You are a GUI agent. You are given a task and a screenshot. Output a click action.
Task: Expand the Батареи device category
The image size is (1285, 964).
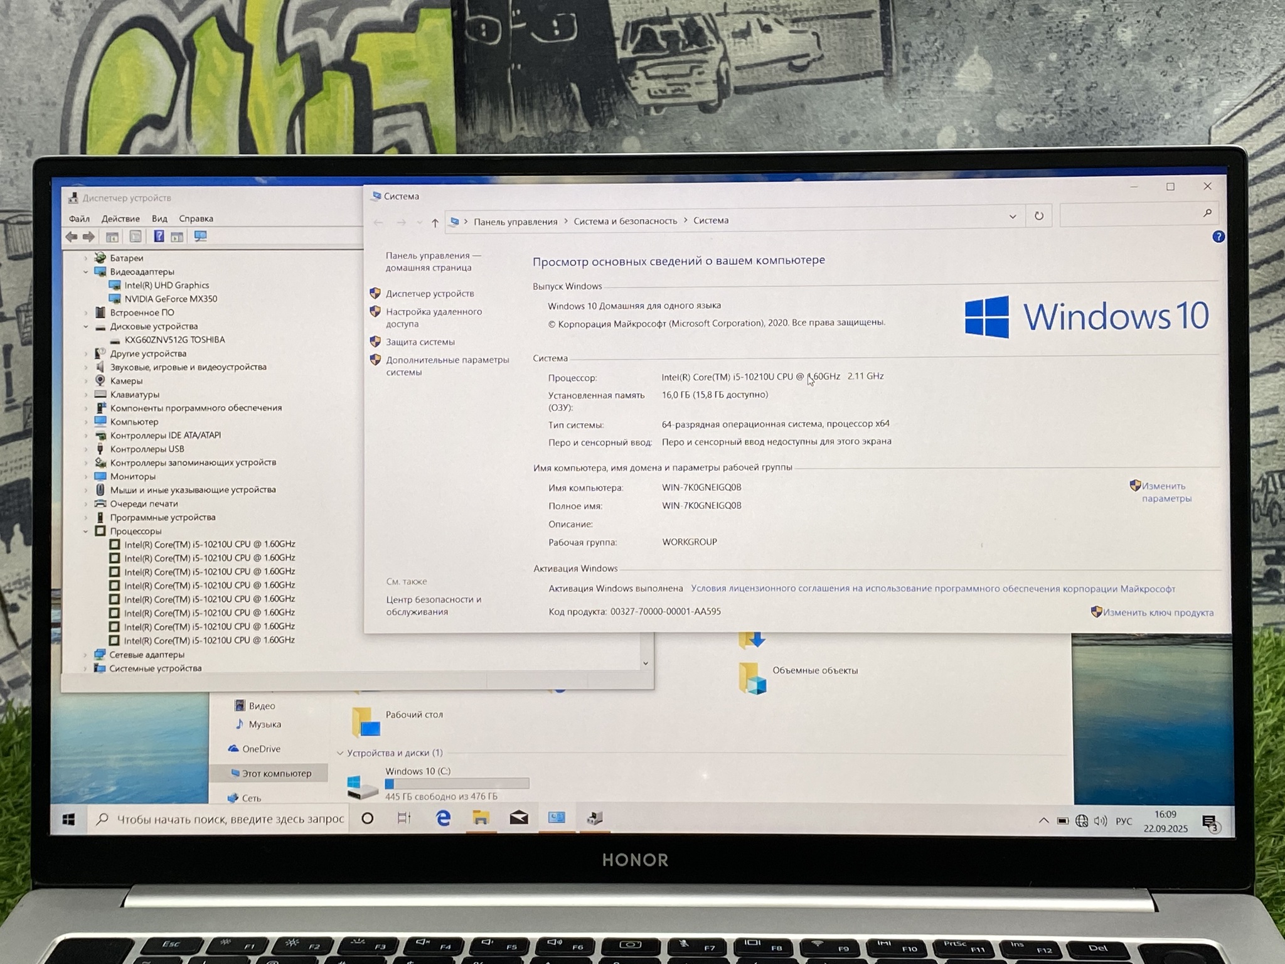pyautogui.click(x=86, y=258)
